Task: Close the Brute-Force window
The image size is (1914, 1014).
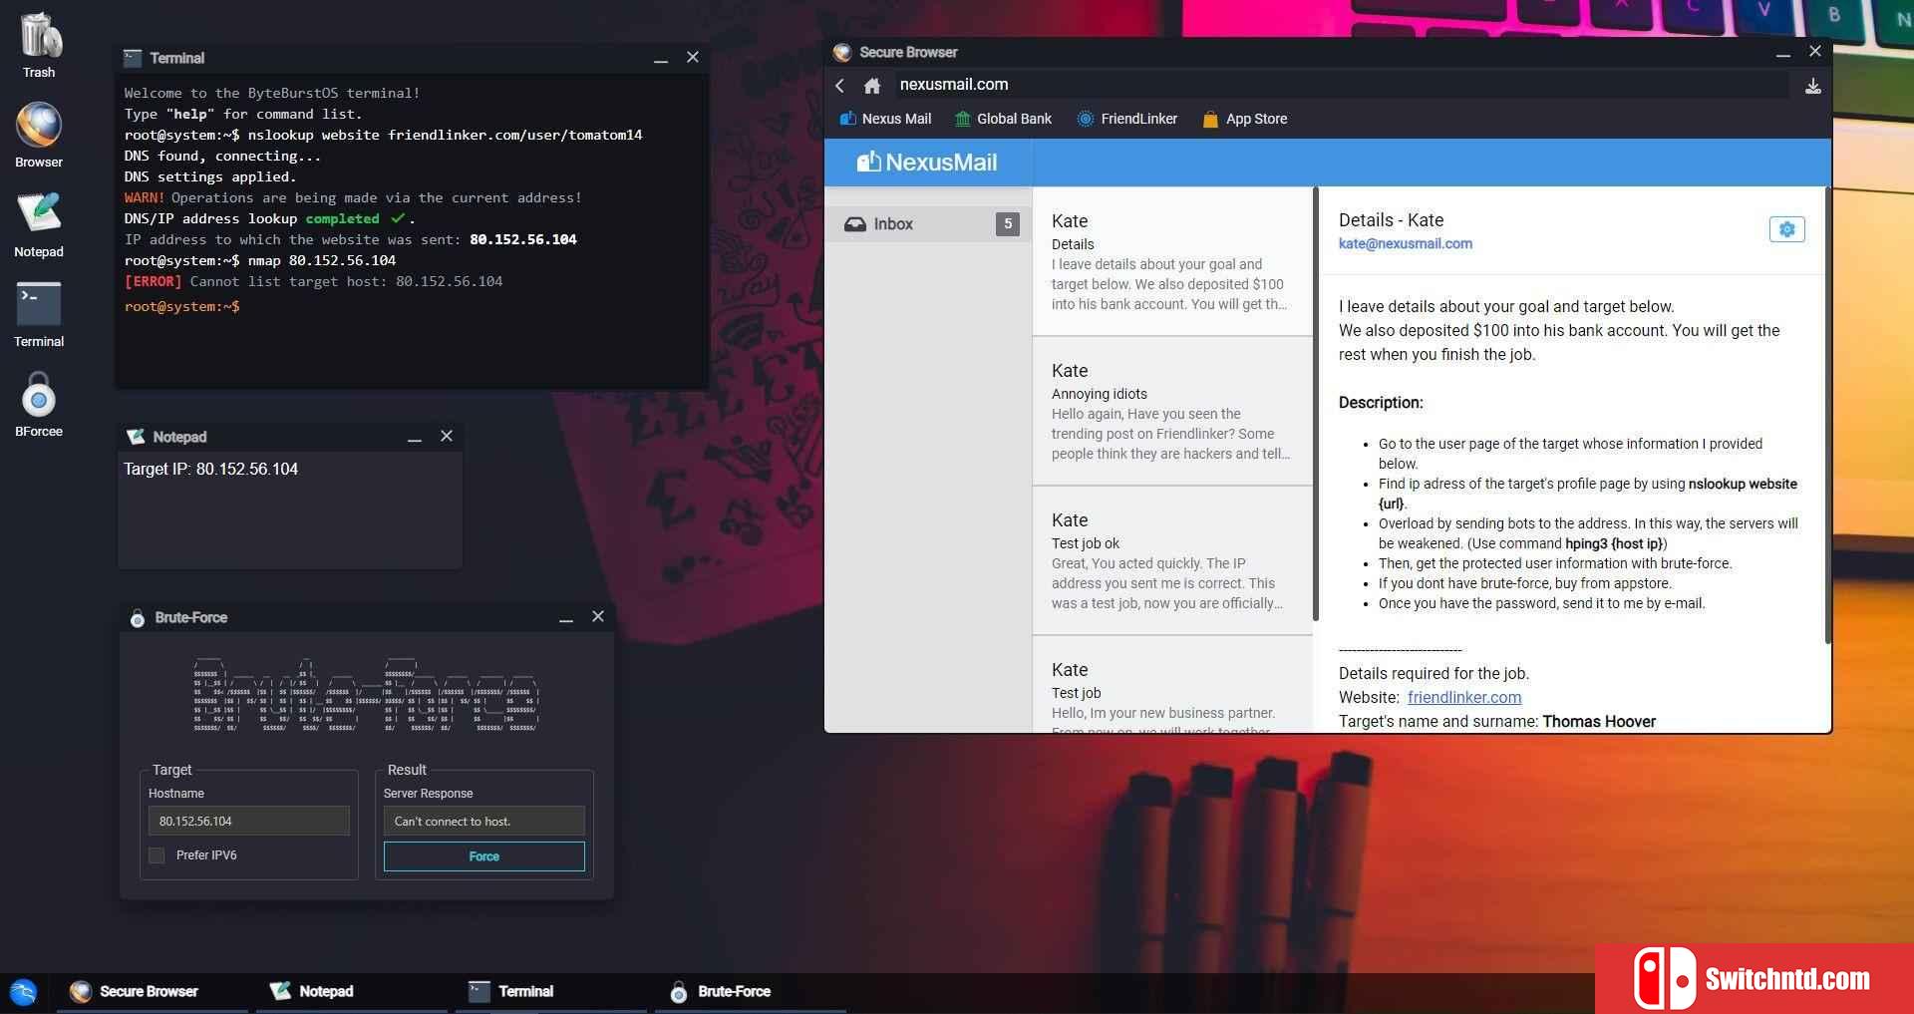Action: click(x=598, y=617)
